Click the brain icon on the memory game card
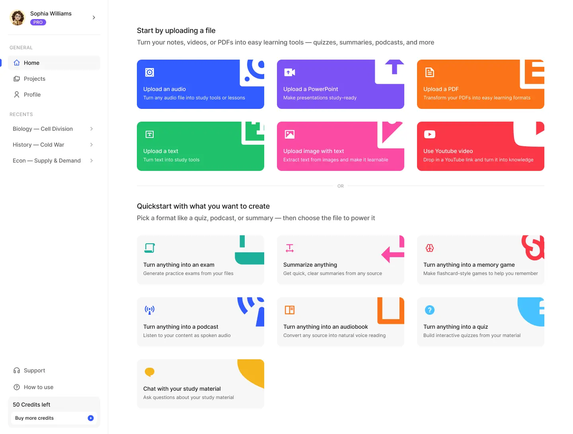Image resolution: width=573 pixels, height=434 pixels. (429, 248)
